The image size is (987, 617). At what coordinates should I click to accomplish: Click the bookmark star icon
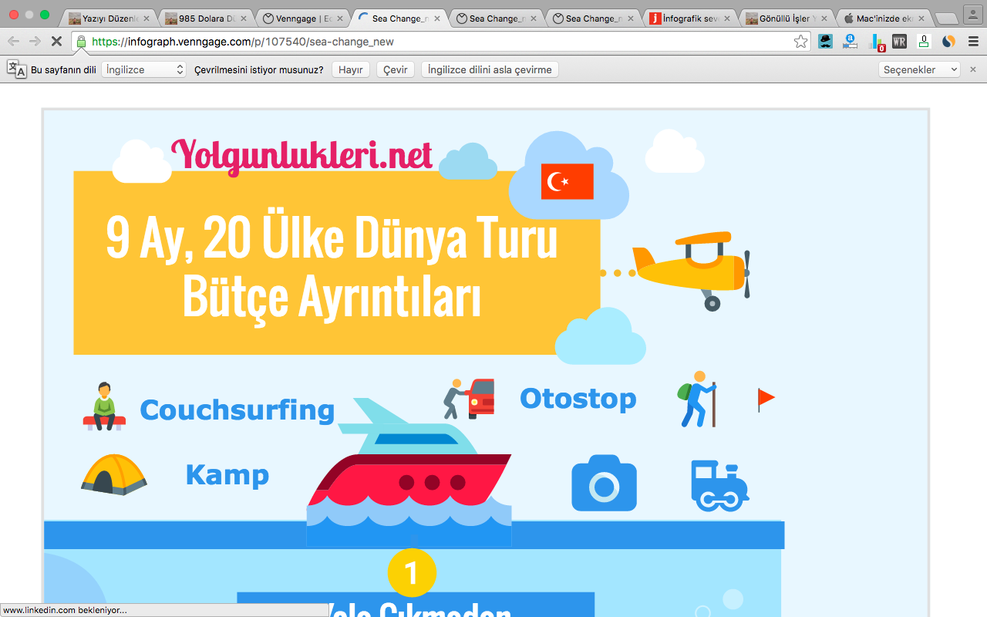(801, 42)
